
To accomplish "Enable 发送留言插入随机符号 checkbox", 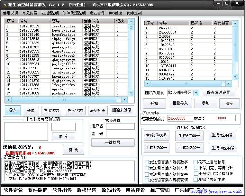I will pyautogui.click(x=147, y=168).
